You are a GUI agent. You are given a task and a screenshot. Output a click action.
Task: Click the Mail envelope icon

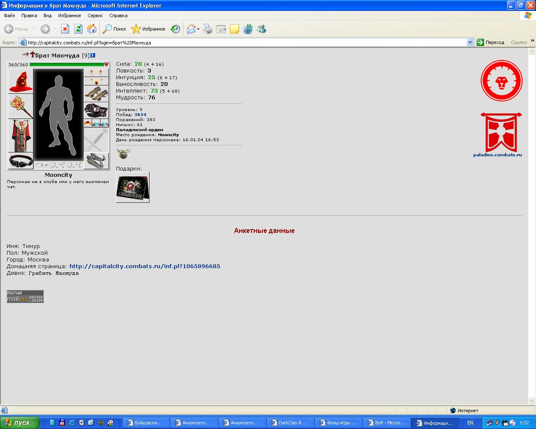pyautogui.click(x=191, y=29)
